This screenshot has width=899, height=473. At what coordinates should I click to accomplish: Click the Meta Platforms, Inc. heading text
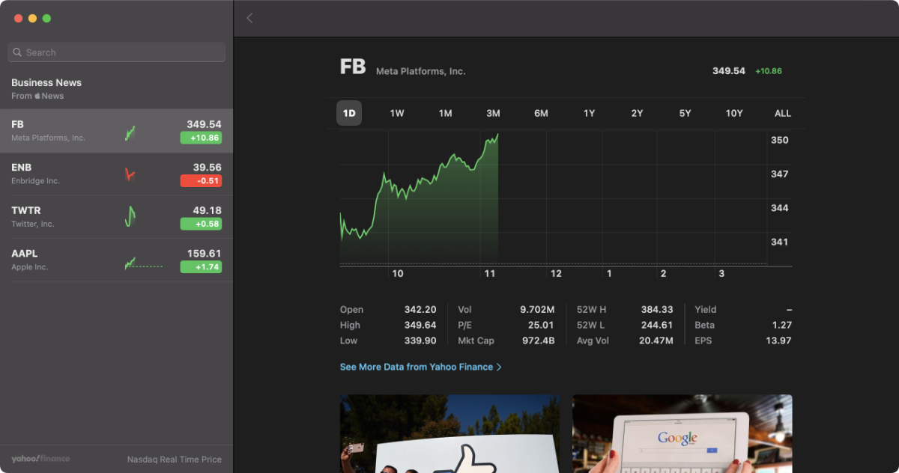[x=420, y=71]
